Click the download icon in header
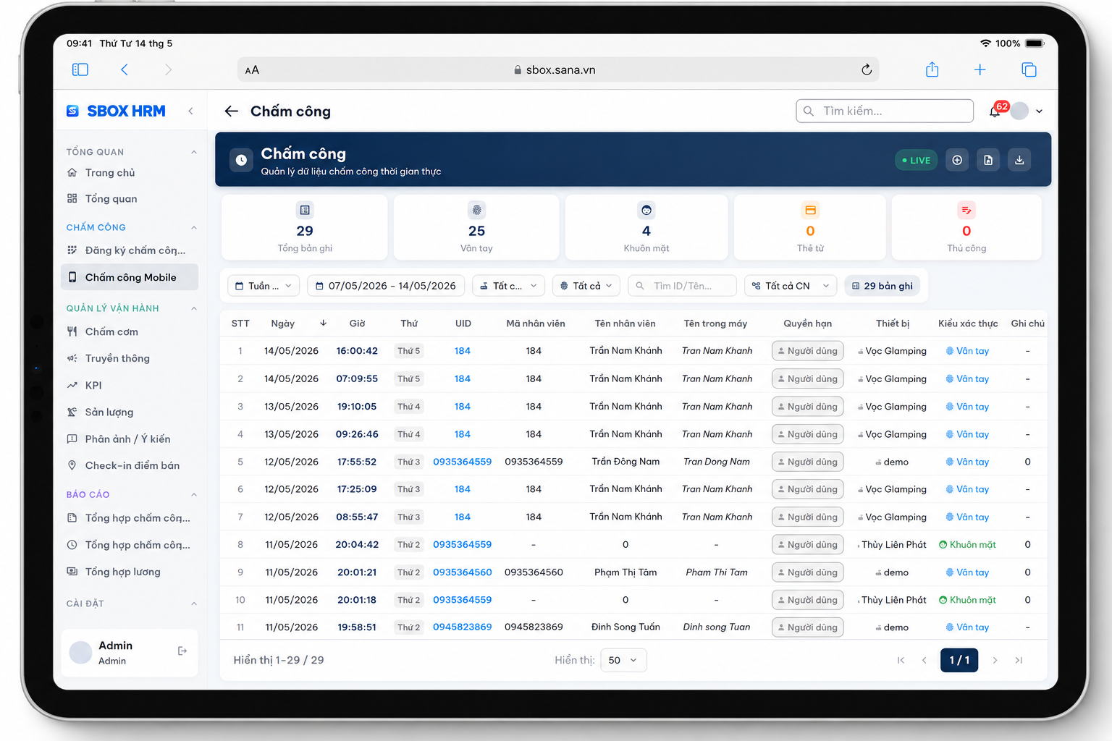This screenshot has width=1112, height=741. (1019, 160)
